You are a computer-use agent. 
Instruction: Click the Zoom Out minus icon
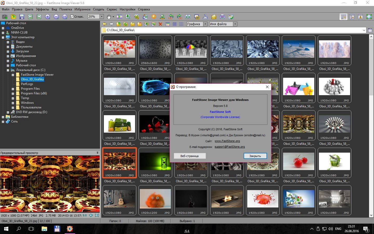pos(56,17)
